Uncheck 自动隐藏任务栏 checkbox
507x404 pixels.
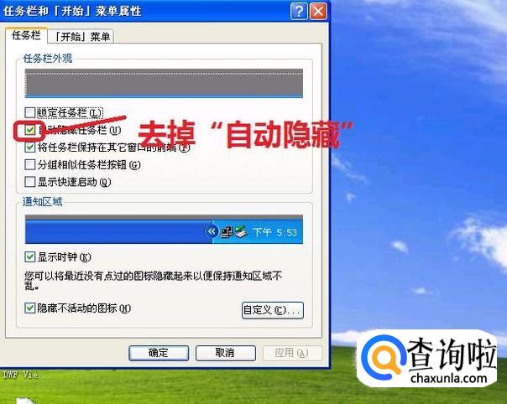point(30,130)
